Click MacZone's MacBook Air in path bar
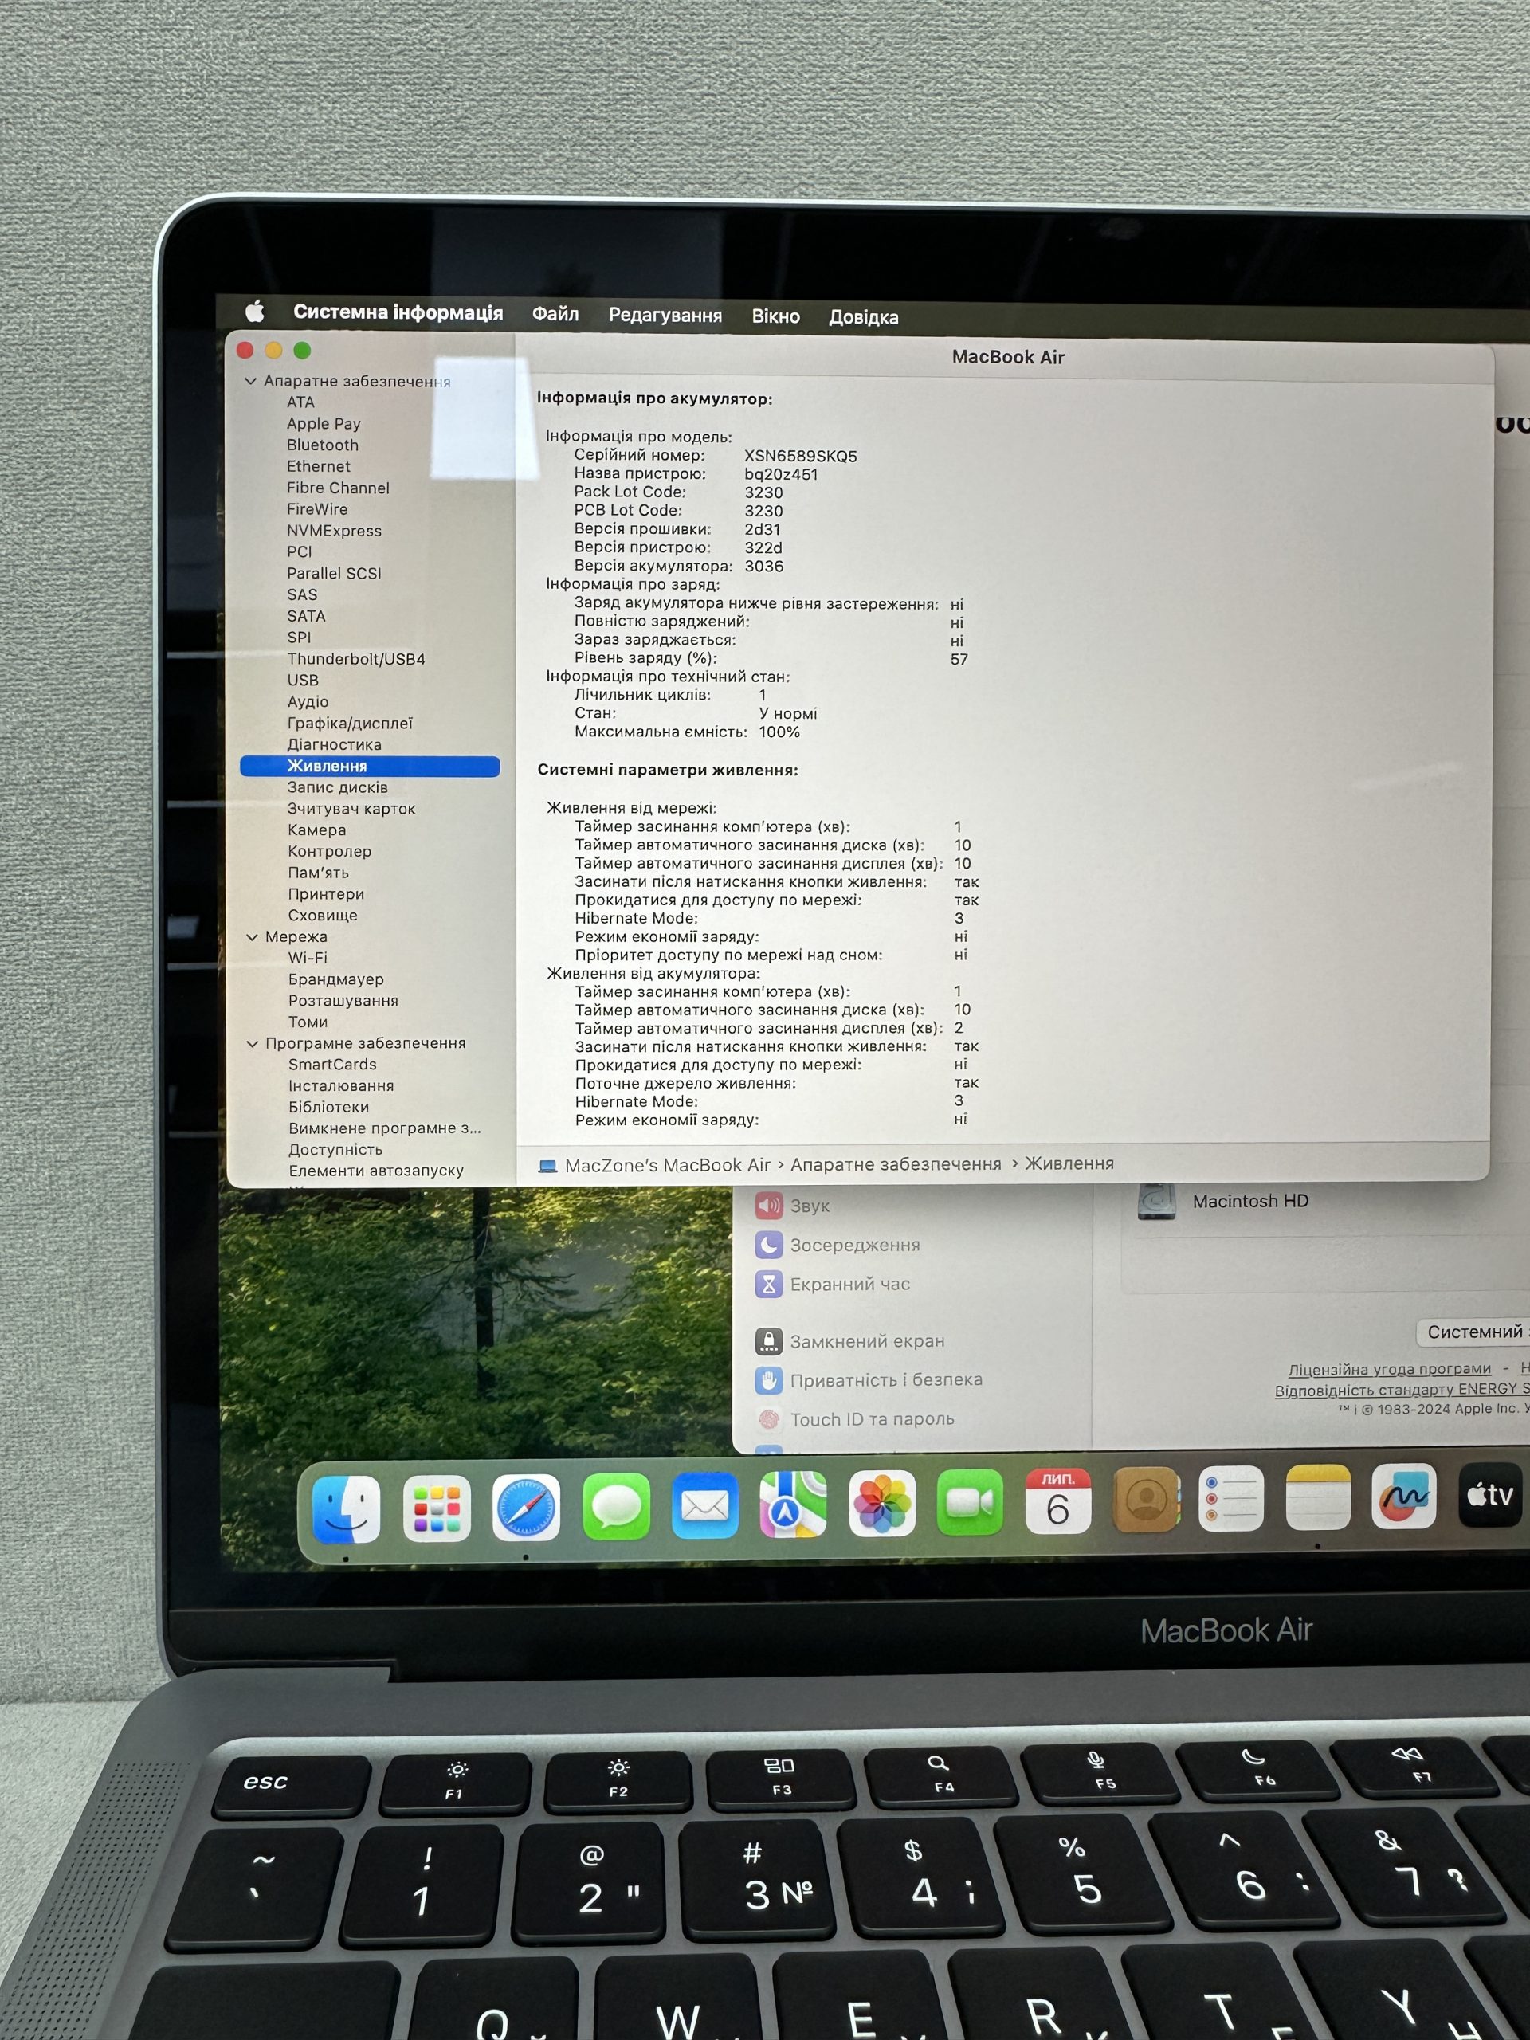The height and width of the screenshot is (2040, 1530). (668, 1166)
